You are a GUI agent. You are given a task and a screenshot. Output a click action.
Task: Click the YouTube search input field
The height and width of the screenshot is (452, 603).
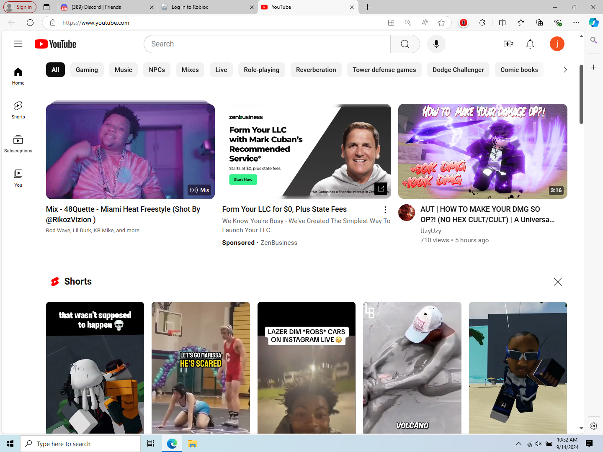pos(267,44)
